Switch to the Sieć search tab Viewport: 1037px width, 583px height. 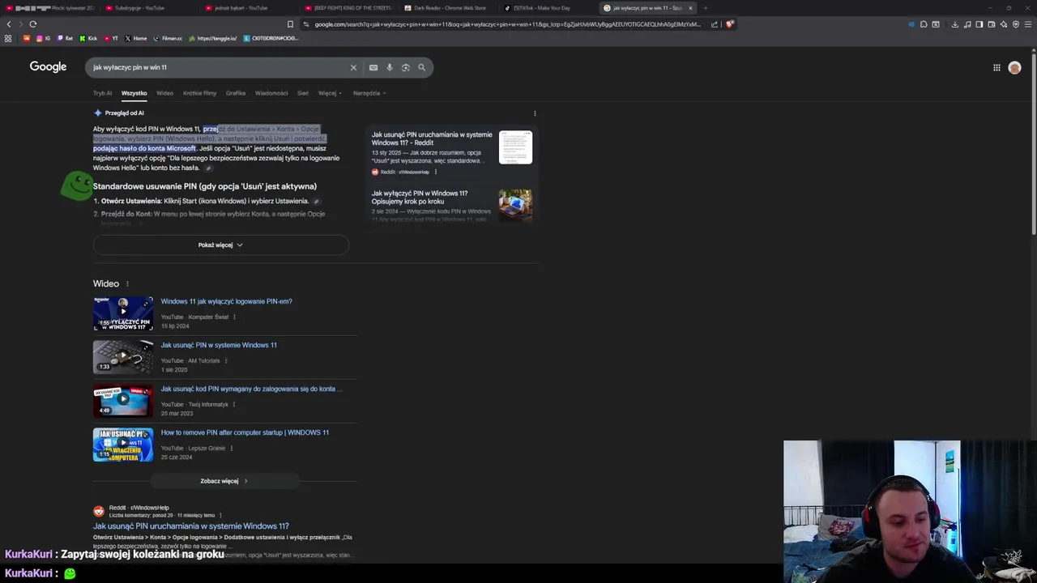pyautogui.click(x=303, y=93)
